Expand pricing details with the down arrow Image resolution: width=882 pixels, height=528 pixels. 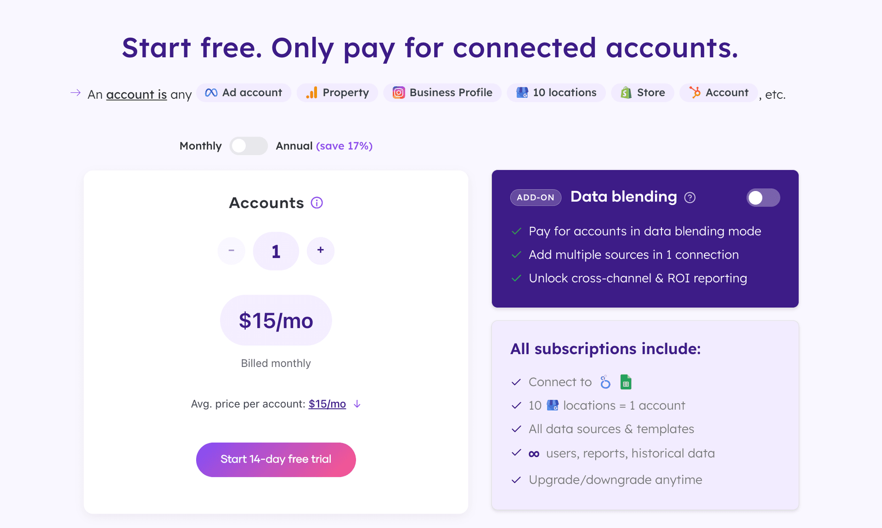357,404
